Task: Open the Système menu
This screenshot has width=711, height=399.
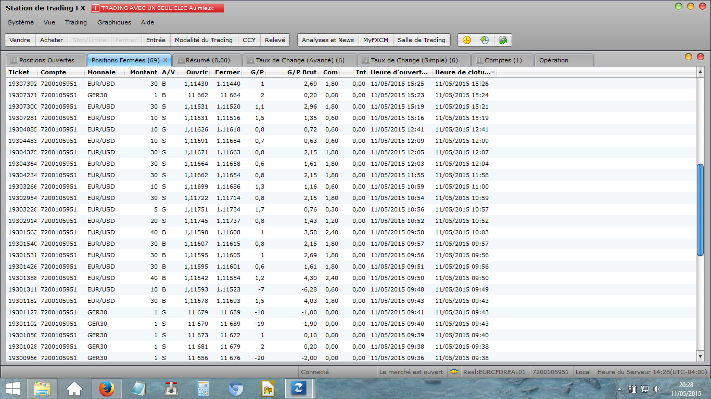Action: [21, 22]
